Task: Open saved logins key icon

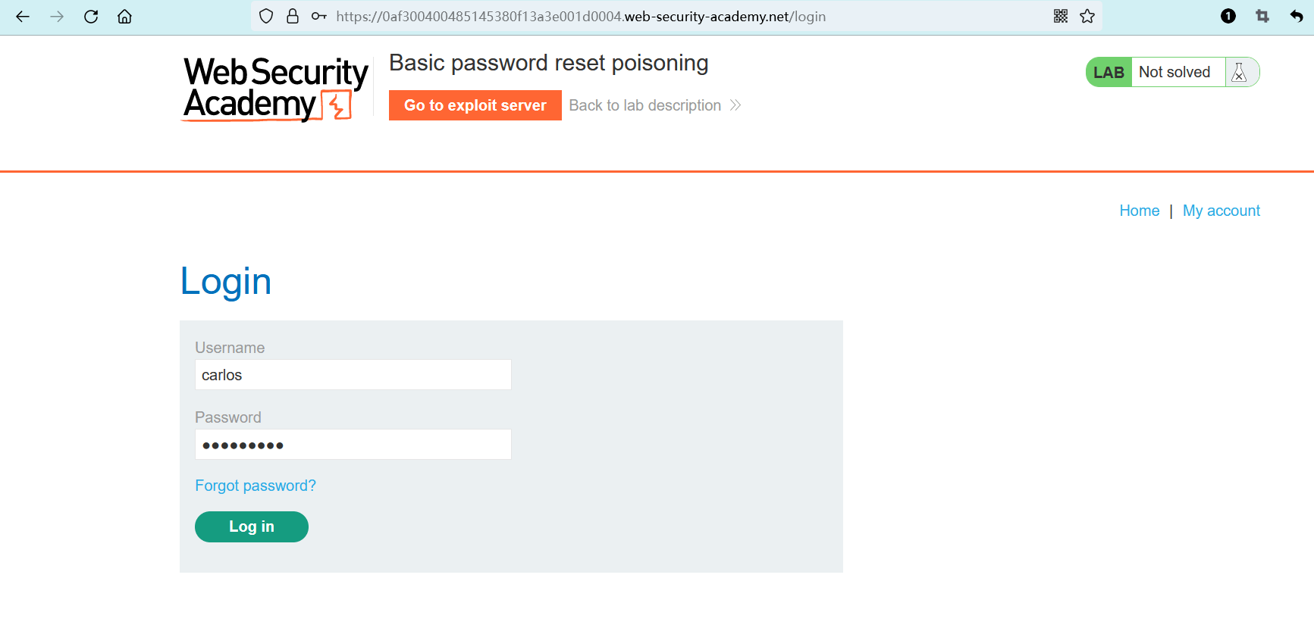Action: tap(319, 17)
